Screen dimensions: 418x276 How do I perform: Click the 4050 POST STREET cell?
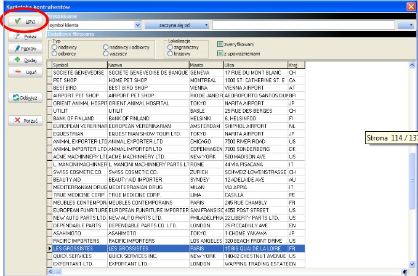coord(255,210)
